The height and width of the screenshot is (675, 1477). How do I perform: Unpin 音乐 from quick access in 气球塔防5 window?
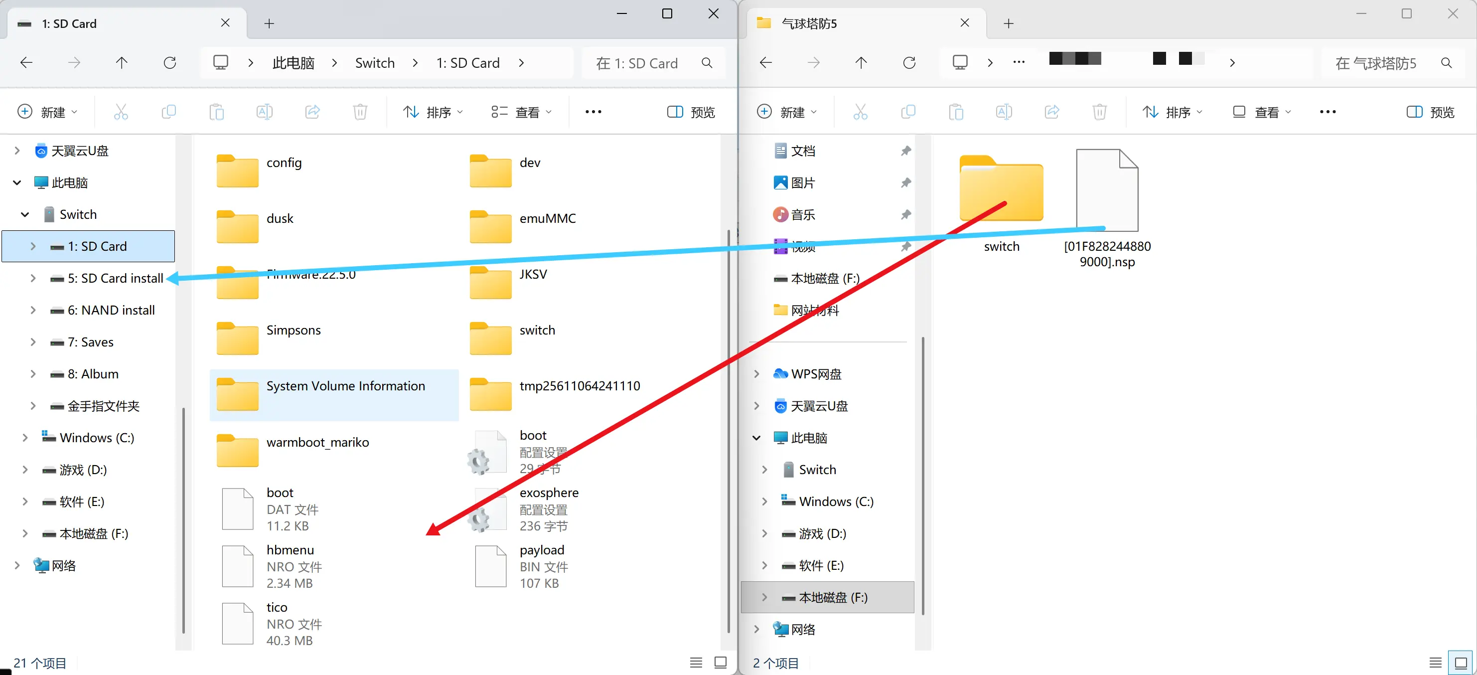click(906, 215)
